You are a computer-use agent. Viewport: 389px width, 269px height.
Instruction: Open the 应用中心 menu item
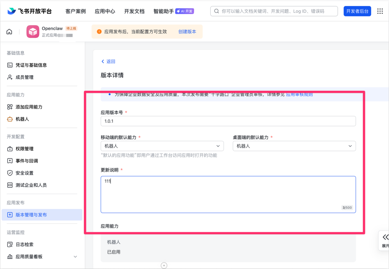coord(105,11)
